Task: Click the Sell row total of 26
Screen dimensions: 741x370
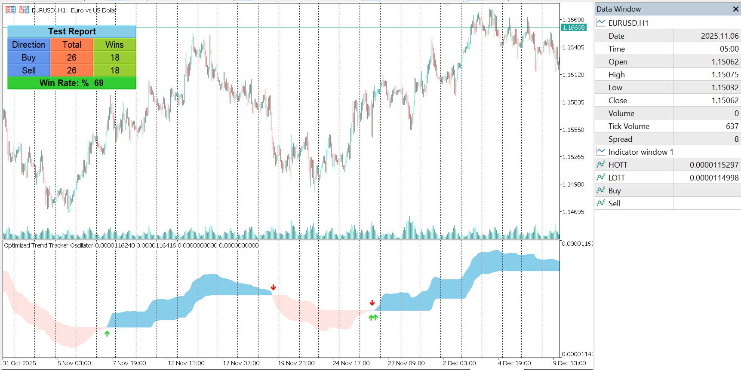Action: [72, 70]
